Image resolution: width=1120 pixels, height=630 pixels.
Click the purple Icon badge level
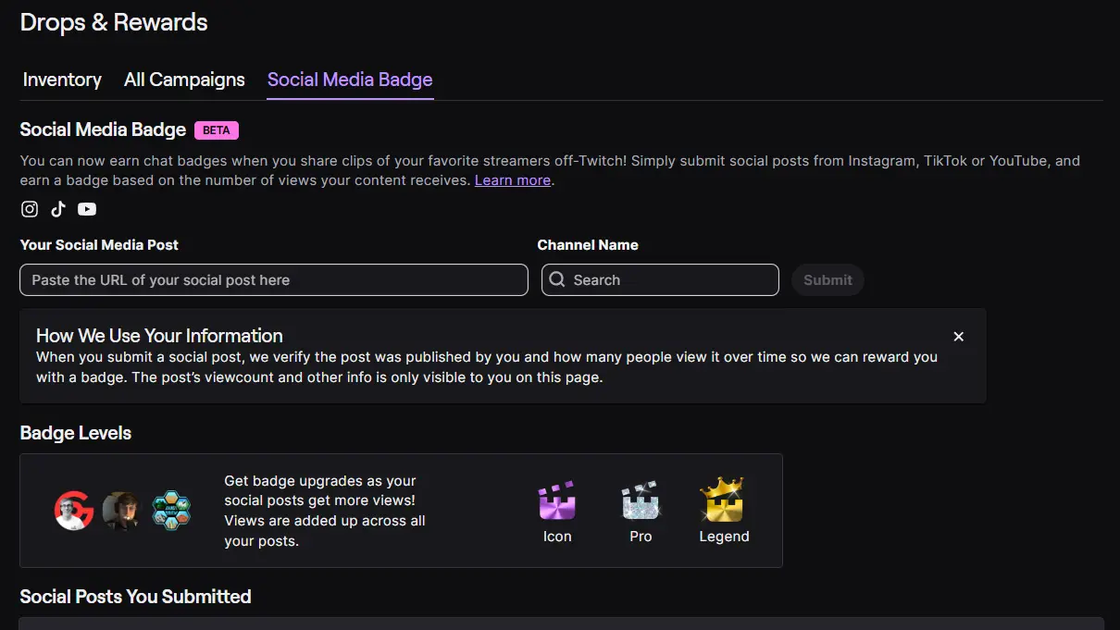point(556,502)
